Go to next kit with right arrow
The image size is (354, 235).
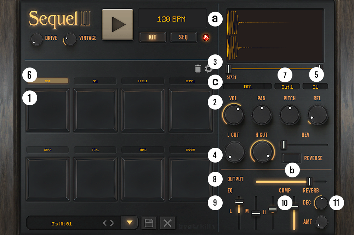click(112, 223)
